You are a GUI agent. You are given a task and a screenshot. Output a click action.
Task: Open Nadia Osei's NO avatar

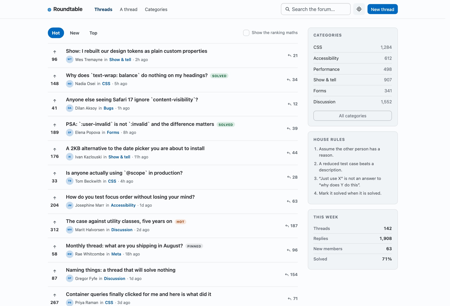(x=69, y=84)
